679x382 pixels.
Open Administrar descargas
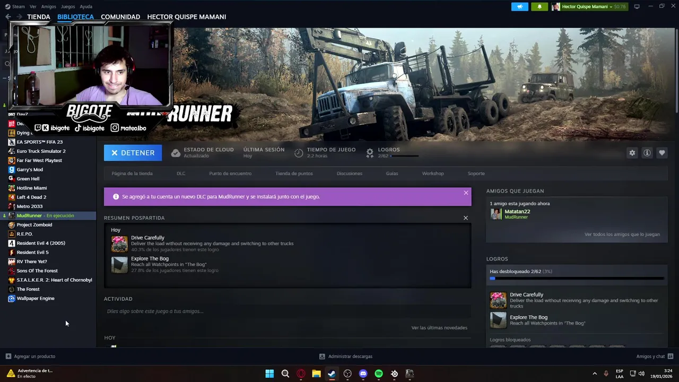(346, 356)
